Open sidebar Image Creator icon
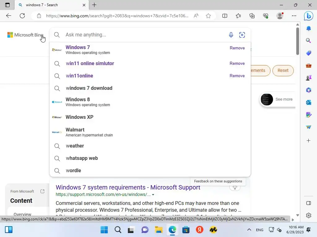 click(x=309, y=115)
